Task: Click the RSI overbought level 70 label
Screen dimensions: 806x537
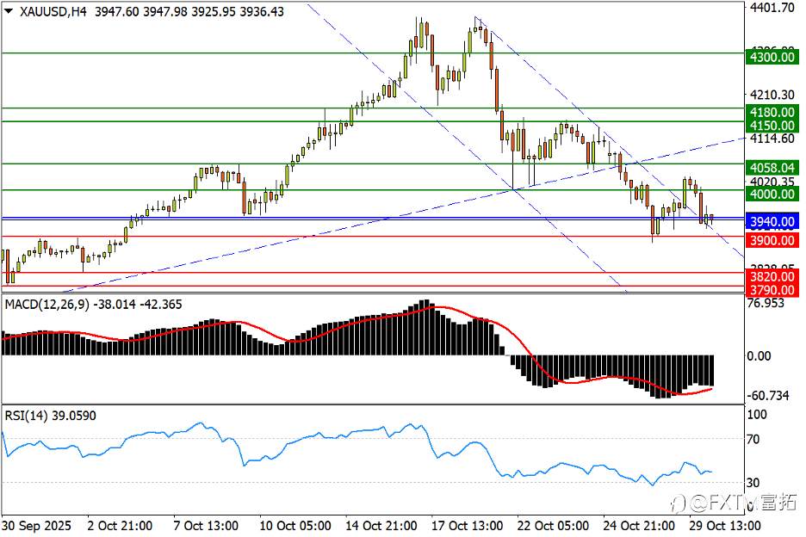Action: (753, 440)
